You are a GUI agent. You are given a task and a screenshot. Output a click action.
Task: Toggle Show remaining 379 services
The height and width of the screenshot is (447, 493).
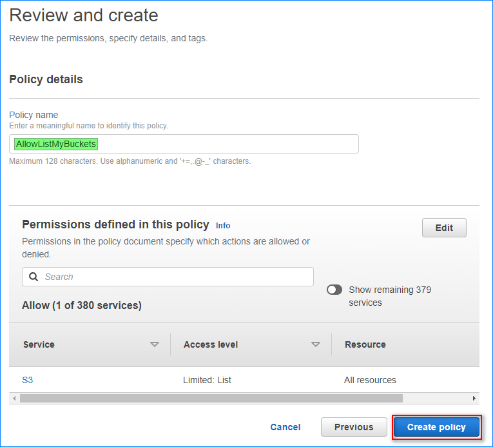coord(334,290)
